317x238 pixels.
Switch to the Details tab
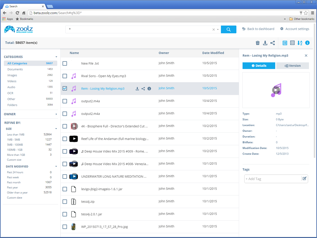259,66
